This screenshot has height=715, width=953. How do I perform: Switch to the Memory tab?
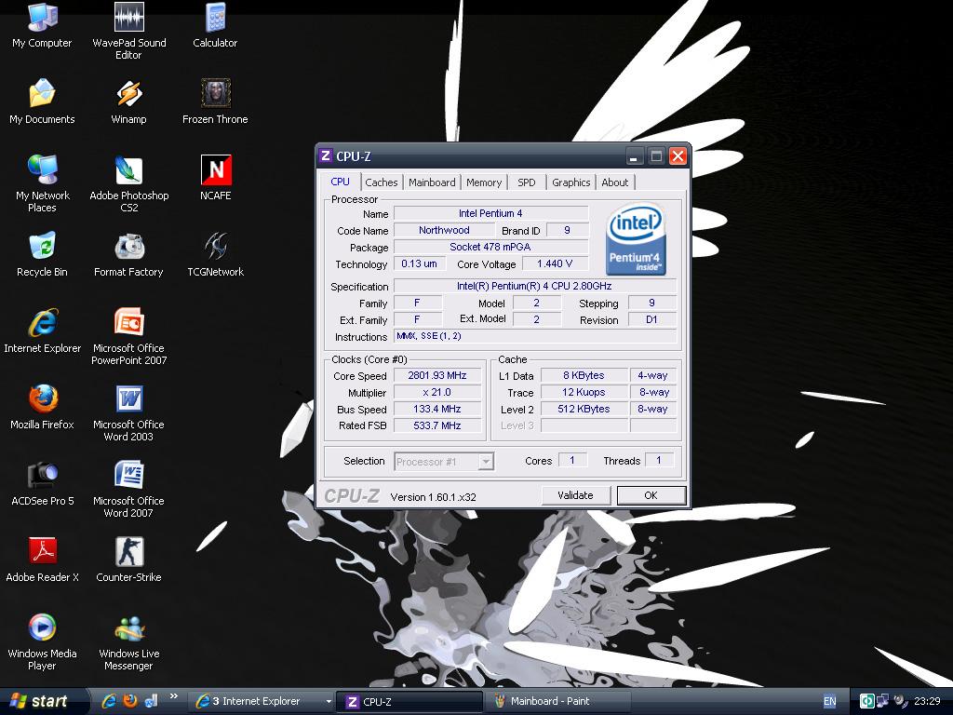click(x=484, y=182)
